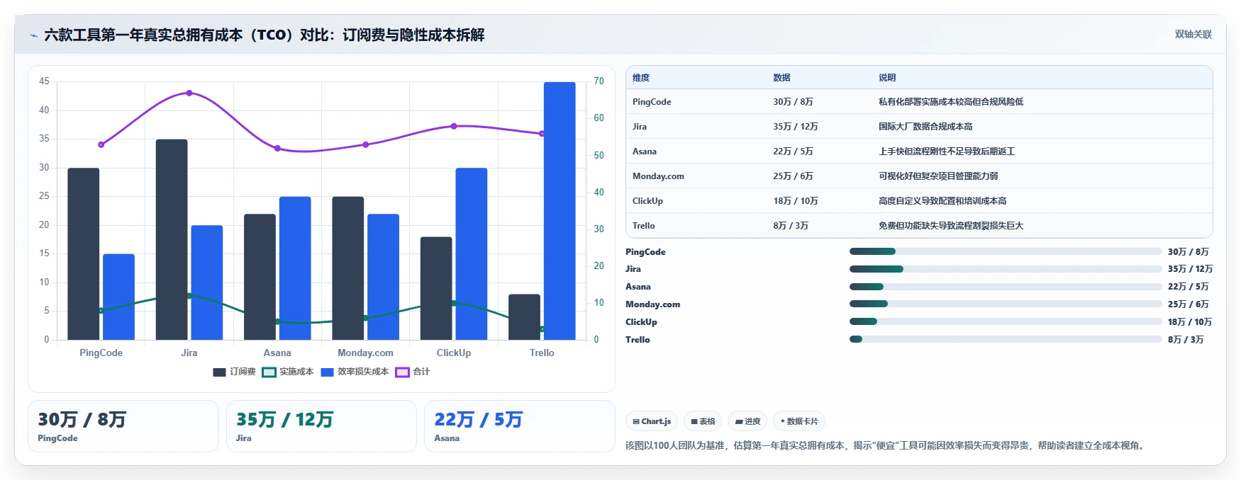The image size is (1241, 480).
Task: Click the Trello progress value 8万 / 3万
Action: (x=1186, y=340)
